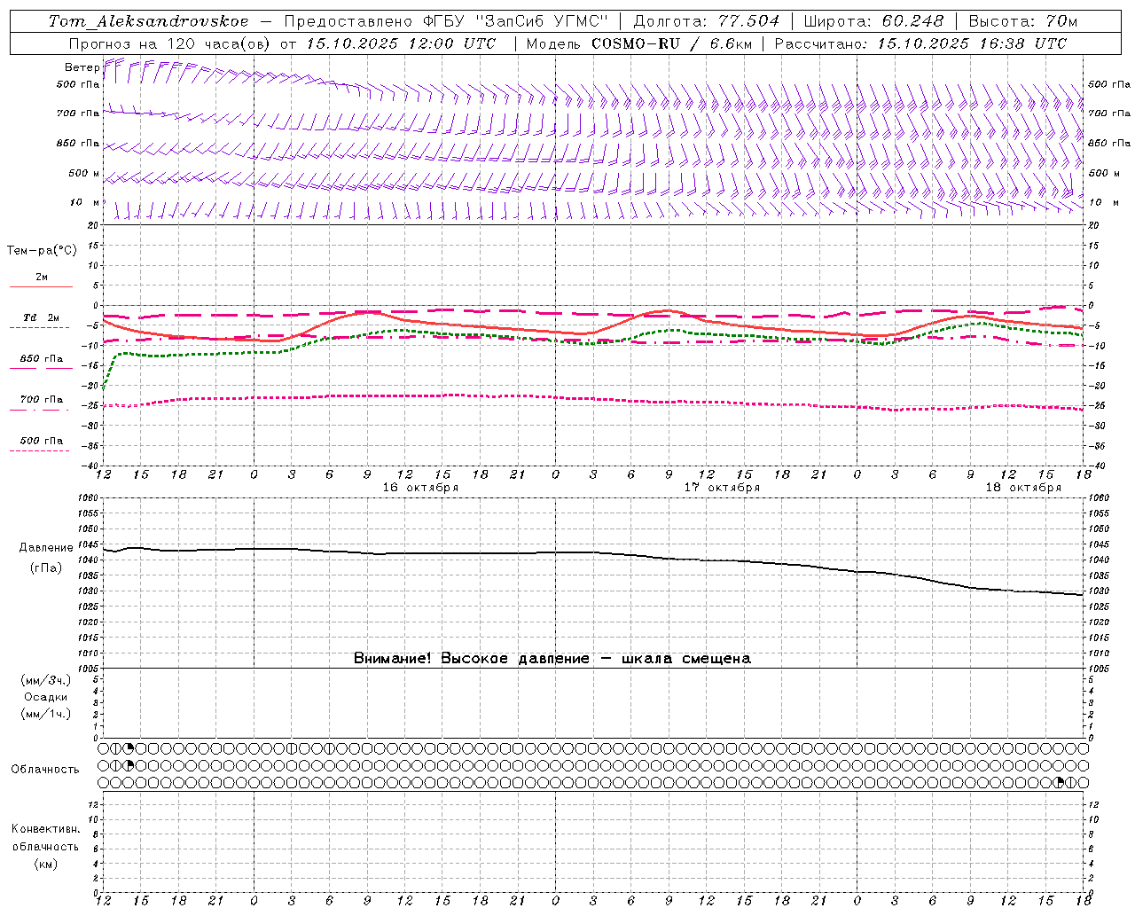Screen dimensions: 1135x908
Task: Click the 'Прогноз на 120 часа(ов)' text
Action: [170, 43]
